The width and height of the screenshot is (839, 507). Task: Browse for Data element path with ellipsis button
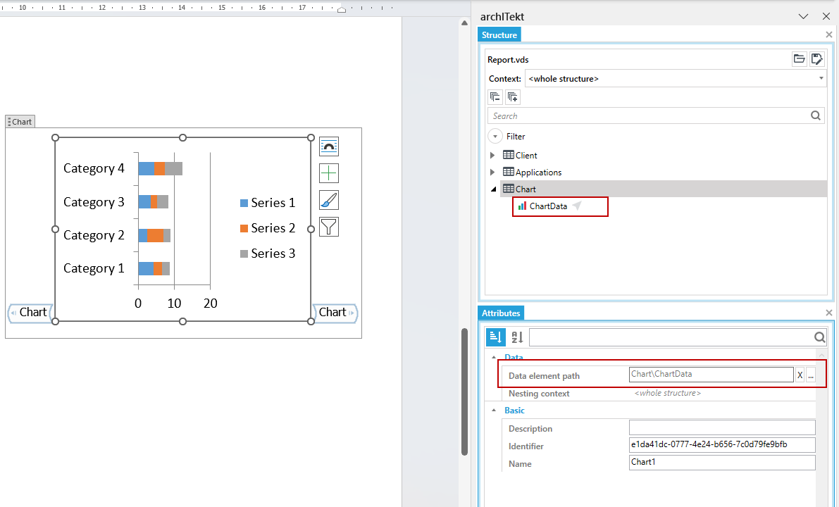pyautogui.click(x=811, y=375)
